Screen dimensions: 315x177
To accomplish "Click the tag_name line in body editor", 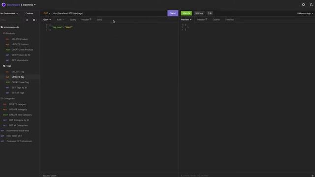I will point(62,27).
